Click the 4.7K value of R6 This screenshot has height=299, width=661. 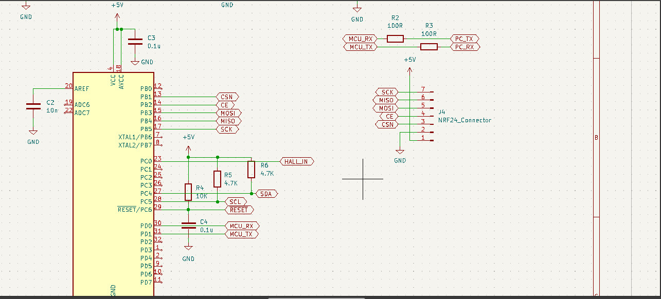coord(267,174)
